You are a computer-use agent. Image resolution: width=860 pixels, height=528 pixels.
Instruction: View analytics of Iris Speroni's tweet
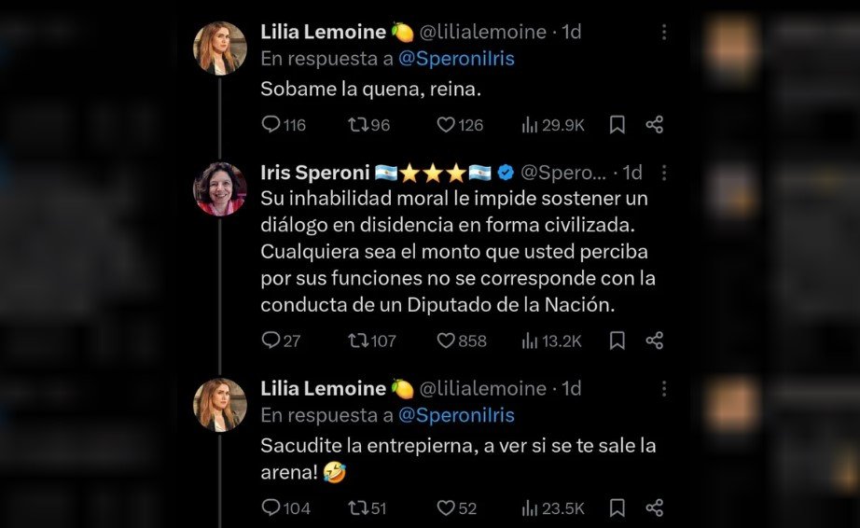[531, 340]
